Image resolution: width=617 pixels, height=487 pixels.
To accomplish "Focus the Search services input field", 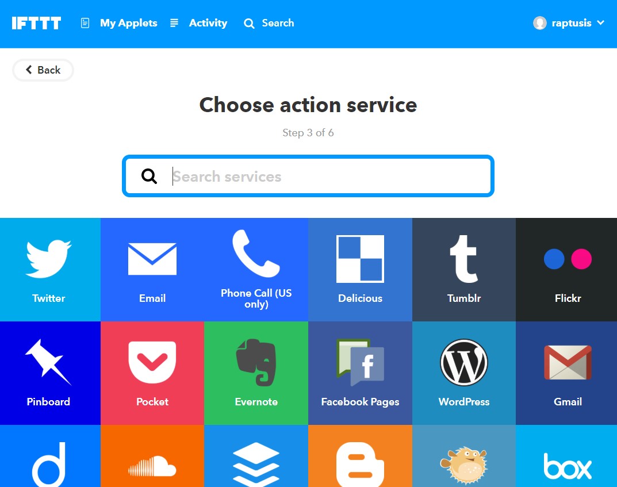I will [x=308, y=176].
